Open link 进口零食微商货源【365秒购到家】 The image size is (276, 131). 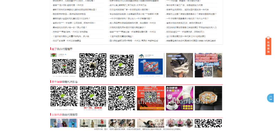[x=186, y=36]
